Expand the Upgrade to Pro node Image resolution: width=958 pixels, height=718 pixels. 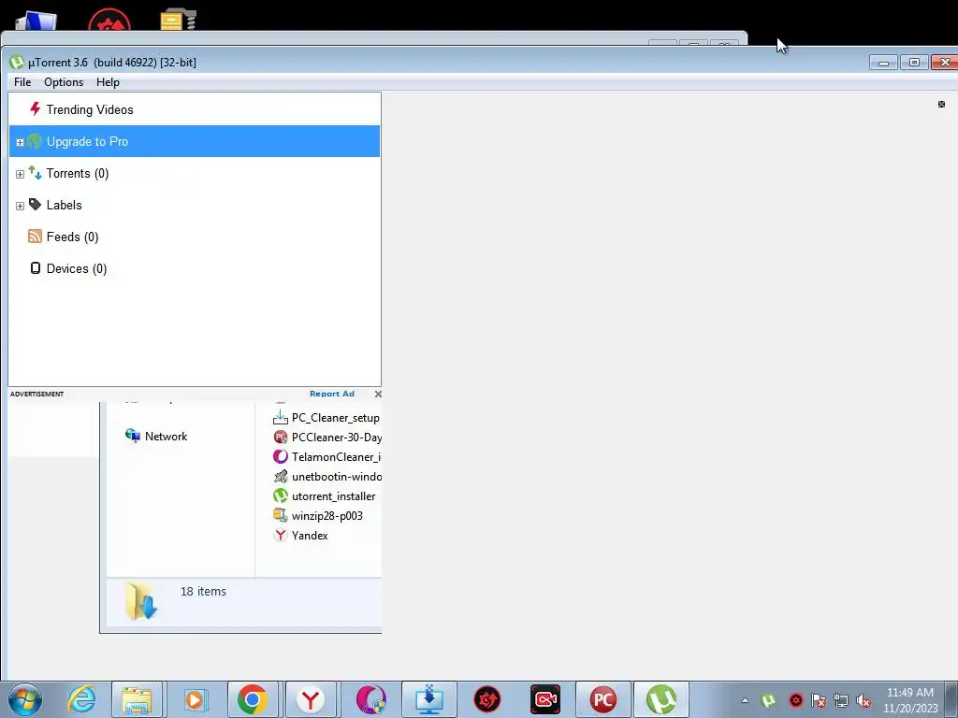(20, 142)
